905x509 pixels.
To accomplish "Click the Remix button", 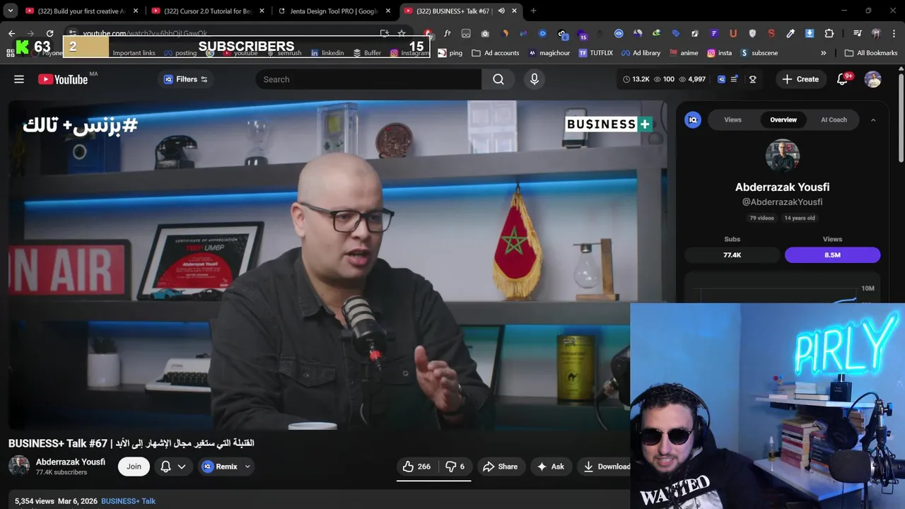I will point(220,467).
